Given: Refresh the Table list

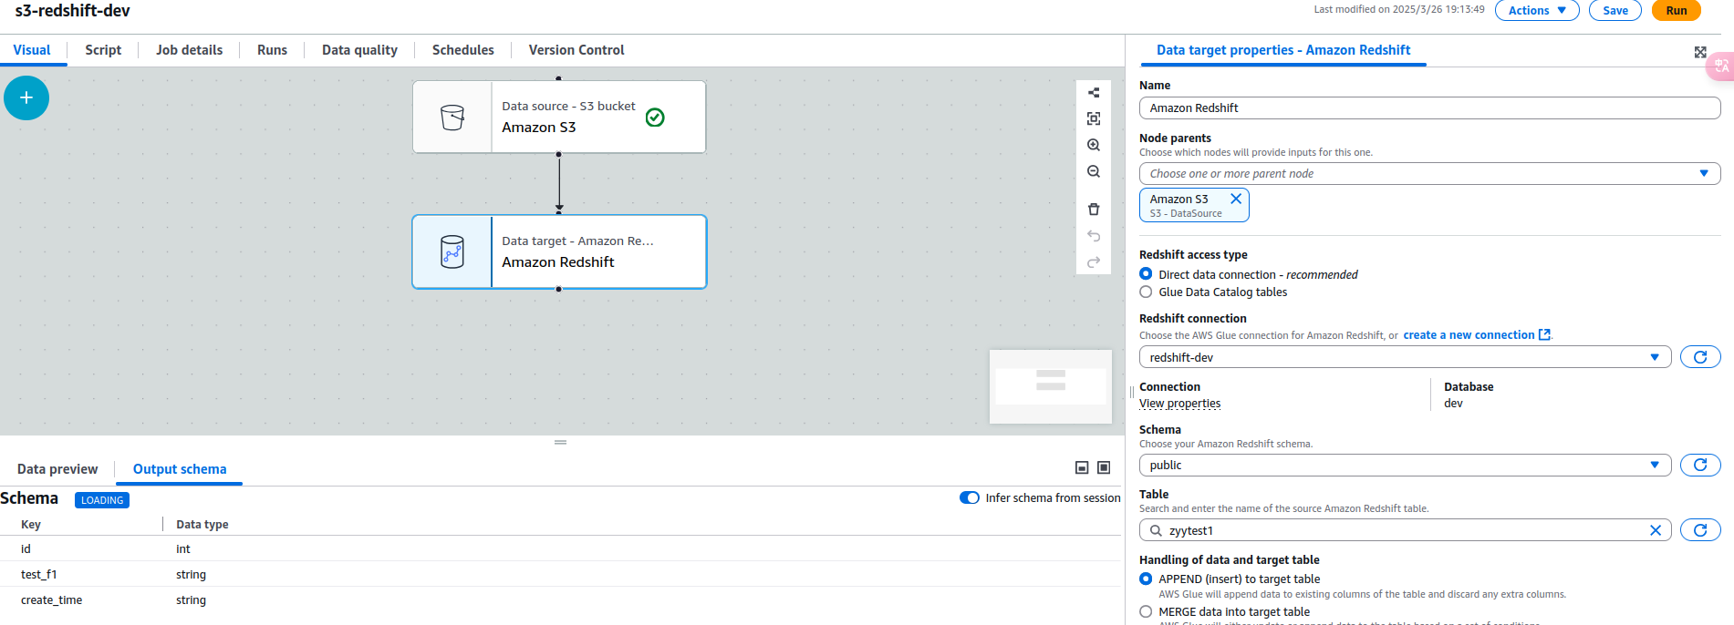Looking at the screenshot, I should pos(1700,530).
